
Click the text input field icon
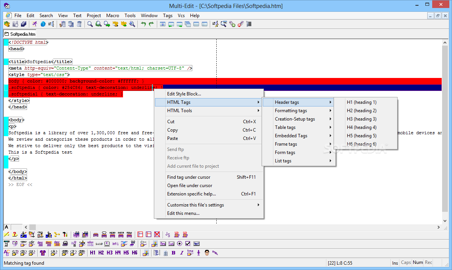[x=196, y=243]
